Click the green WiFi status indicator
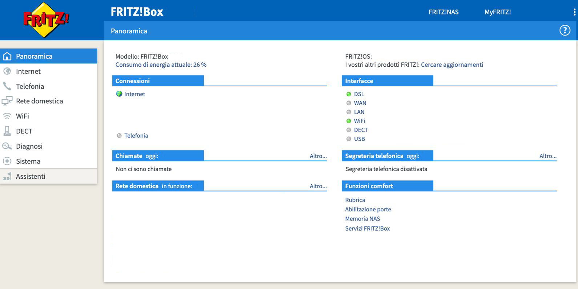Screen dimensions: 578x289 349,121
